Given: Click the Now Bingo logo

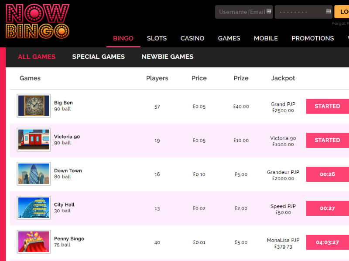Looking at the screenshot, I should [x=38, y=21].
